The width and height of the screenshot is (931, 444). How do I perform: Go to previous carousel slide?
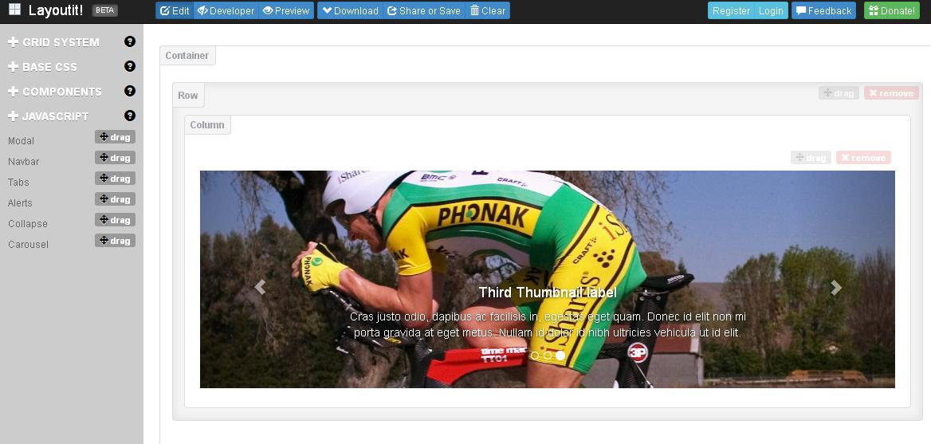coord(260,287)
